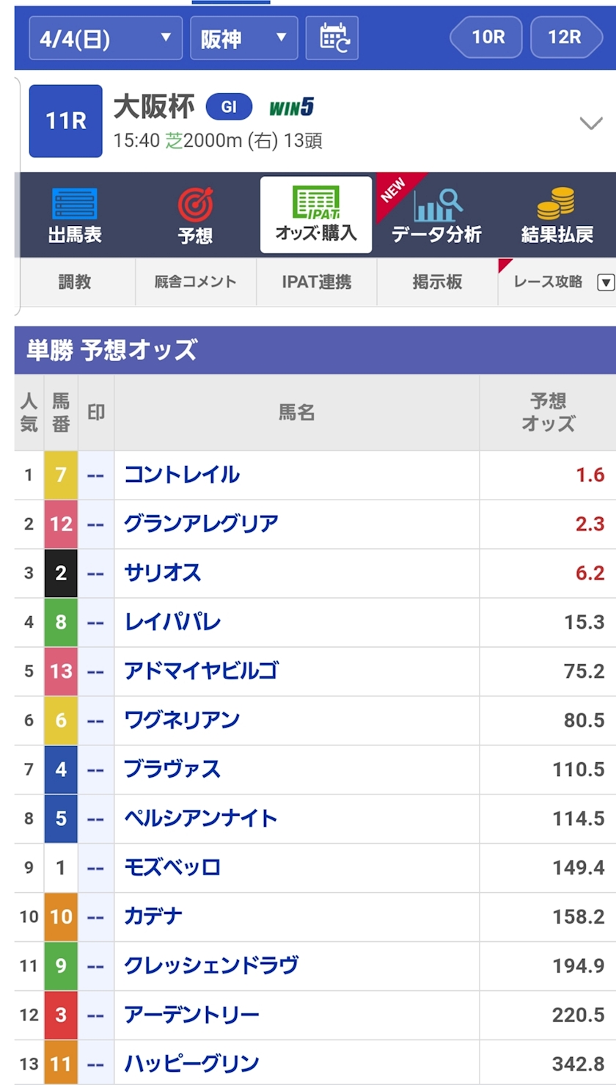Open horse グランアレグリア link

tap(201, 524)
